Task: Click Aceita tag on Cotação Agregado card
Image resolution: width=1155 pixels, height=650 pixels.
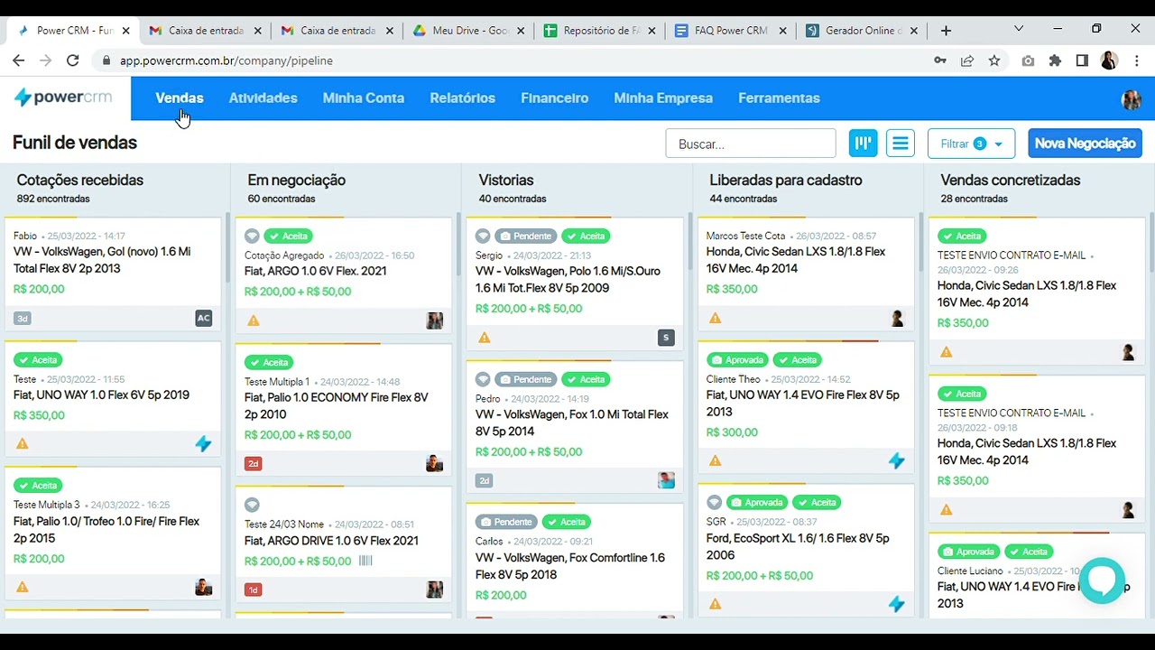Action: pyautogui.click(x=289, y=236)
